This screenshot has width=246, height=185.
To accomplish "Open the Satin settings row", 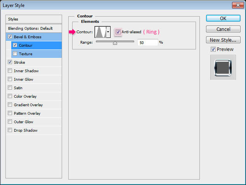I will click(x=34, y=88).
